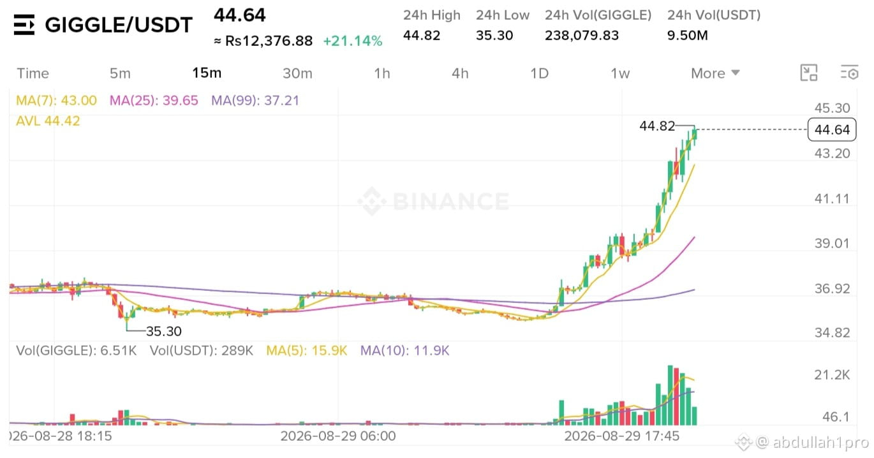Click the 34.82 price axis label
Image resolution: width=874 pixels, height=458 pixels.
833,332
